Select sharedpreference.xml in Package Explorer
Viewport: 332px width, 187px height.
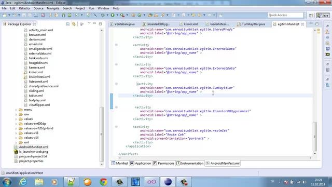click(x=44, y=86)
